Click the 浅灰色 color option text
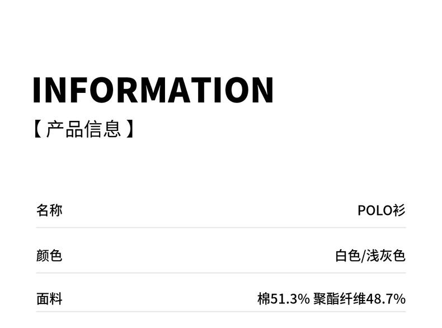Image resolution: width=442 pixels, height=328 pixels. coord(386,256)
